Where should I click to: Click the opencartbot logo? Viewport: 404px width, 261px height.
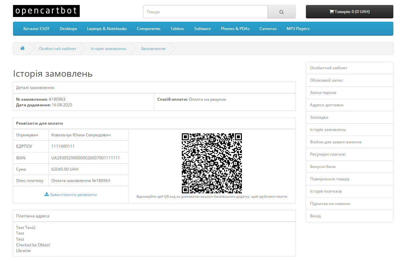[46, 11]
